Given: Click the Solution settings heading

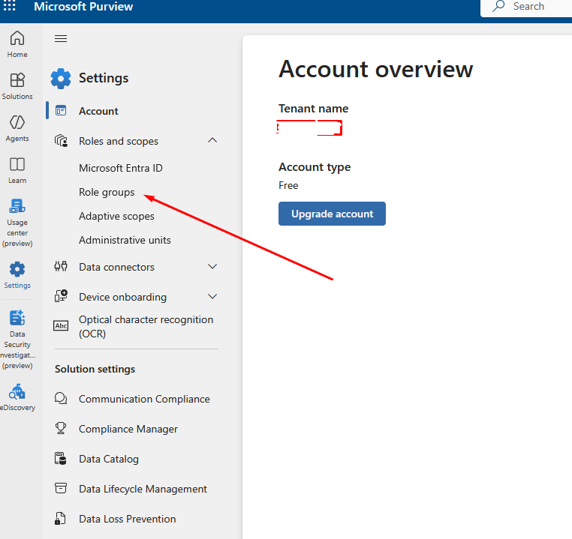Looking at the screenshot, I should [x=95, y=369].
